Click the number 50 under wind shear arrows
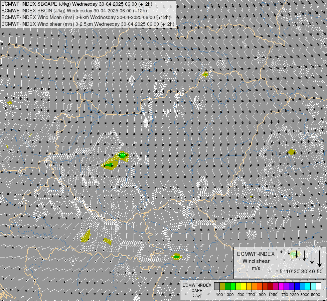 point(320,271)
